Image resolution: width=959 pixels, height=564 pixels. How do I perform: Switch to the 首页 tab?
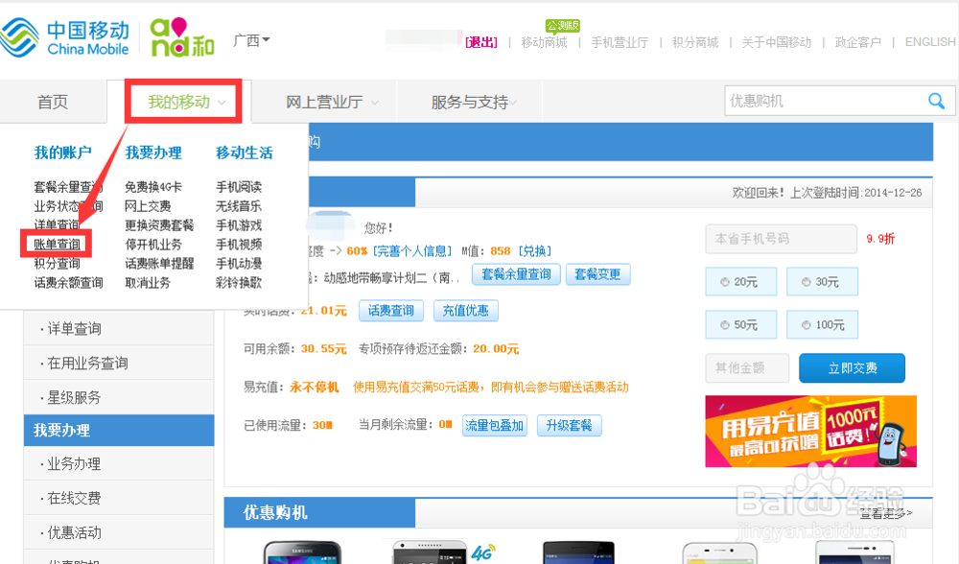tap(53, 100)
